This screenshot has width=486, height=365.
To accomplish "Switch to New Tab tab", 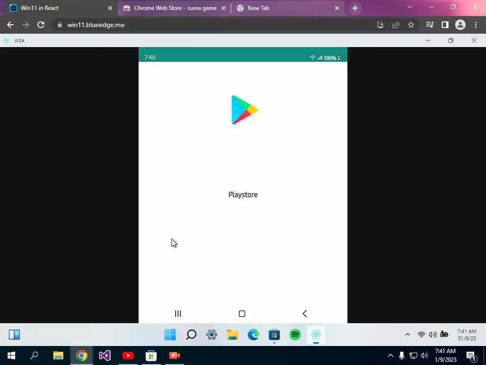I will point(287,8).
